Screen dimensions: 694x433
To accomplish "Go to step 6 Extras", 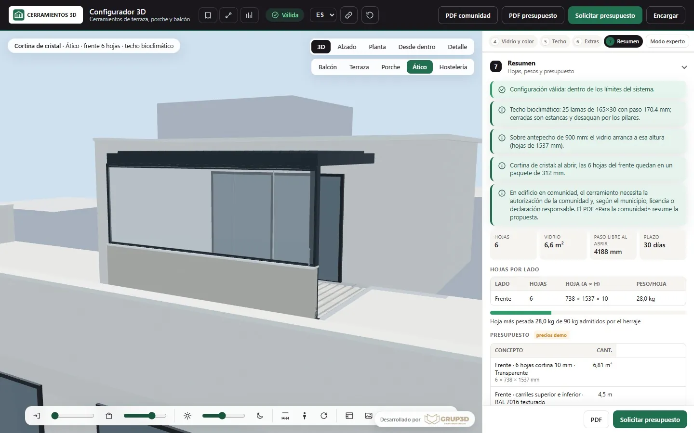I will [587, 41].
